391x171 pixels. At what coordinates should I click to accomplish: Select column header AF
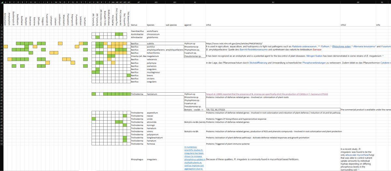click(138, 2)
